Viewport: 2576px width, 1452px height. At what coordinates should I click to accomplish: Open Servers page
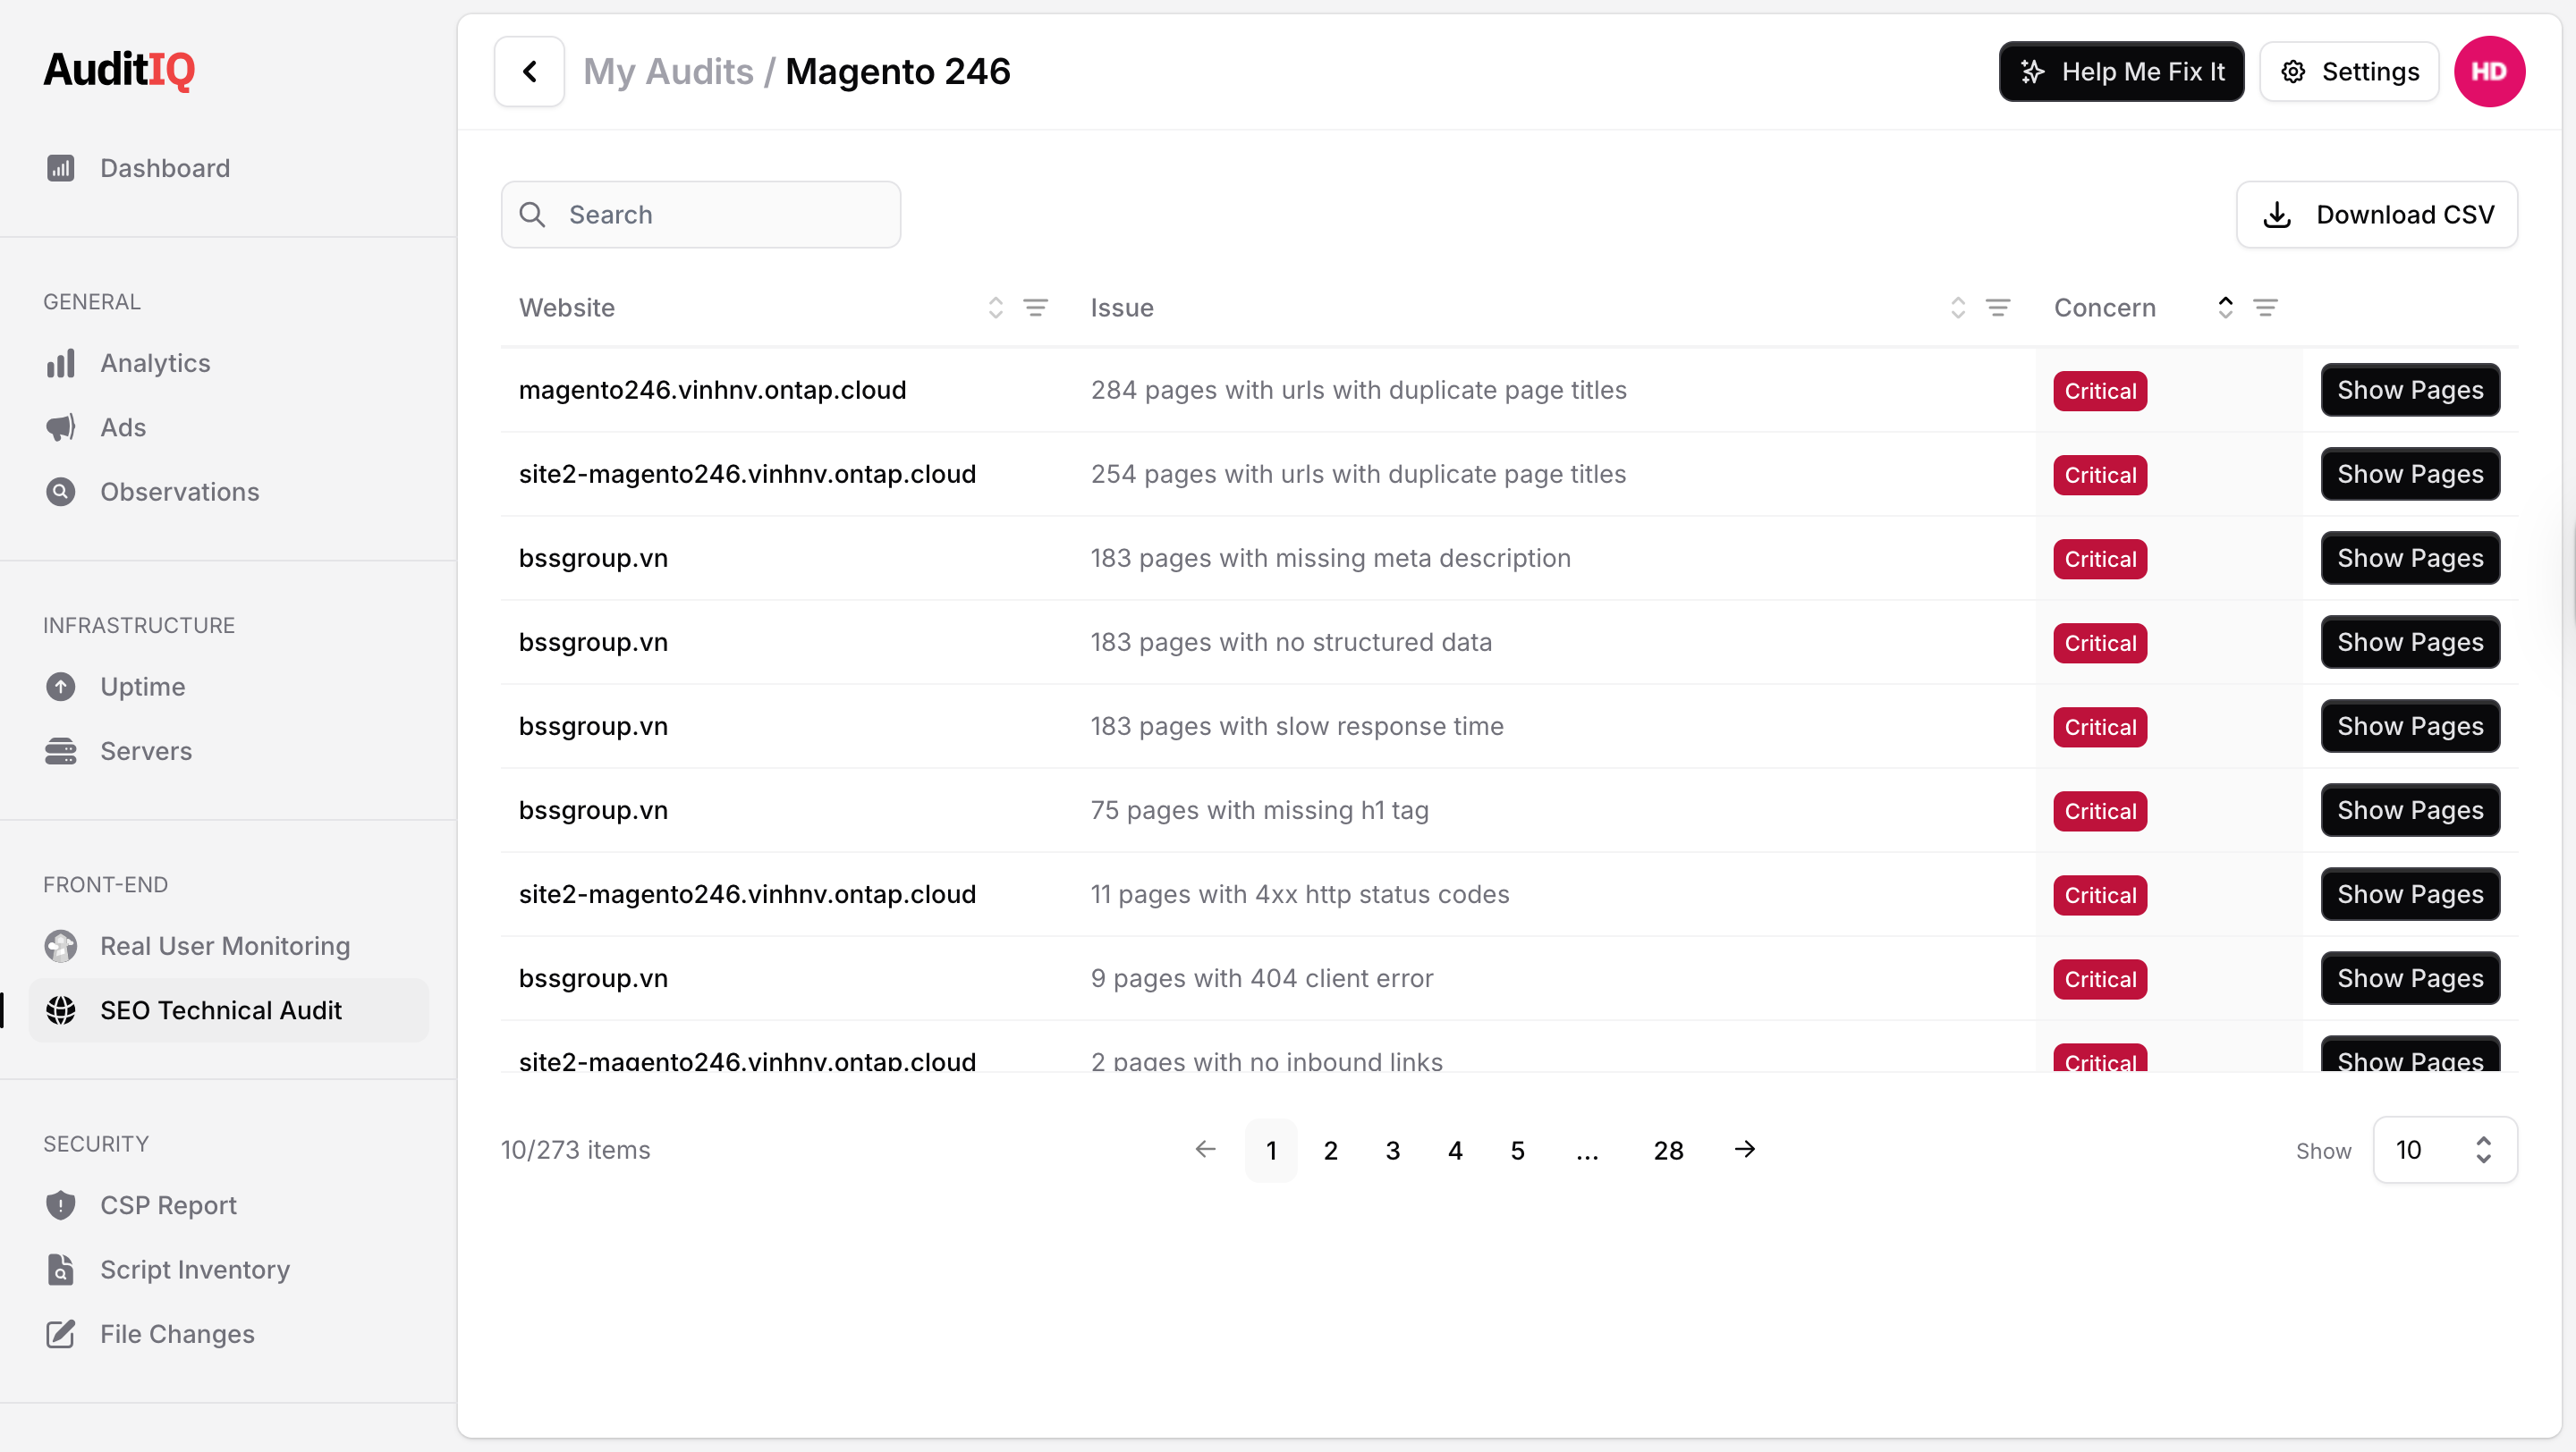point(229,752)
